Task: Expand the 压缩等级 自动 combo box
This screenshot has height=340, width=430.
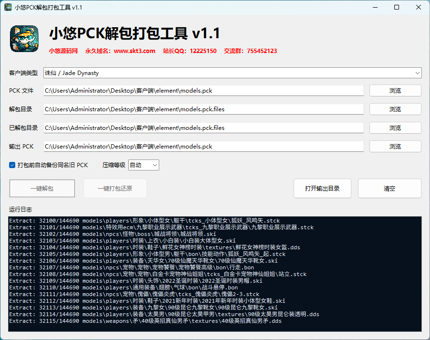Action: [x=143, y=165]
